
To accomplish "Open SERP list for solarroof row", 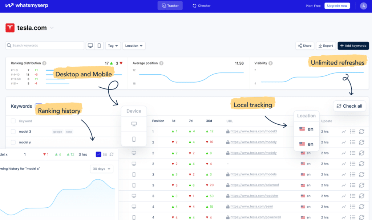I will pyautogui.click(x=352, y=185).
